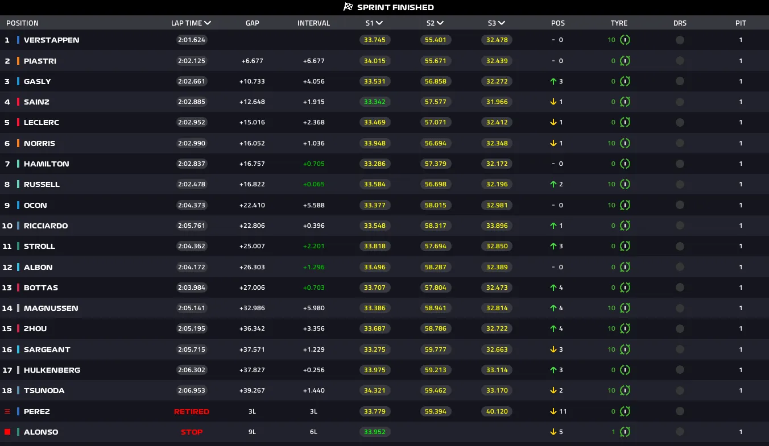Click Norris's tyre icon
The width and height of the screenshot is (769, 446).
[625, 143]
